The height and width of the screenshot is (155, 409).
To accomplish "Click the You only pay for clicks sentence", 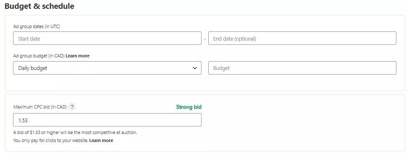I will (x=51, y=140).
